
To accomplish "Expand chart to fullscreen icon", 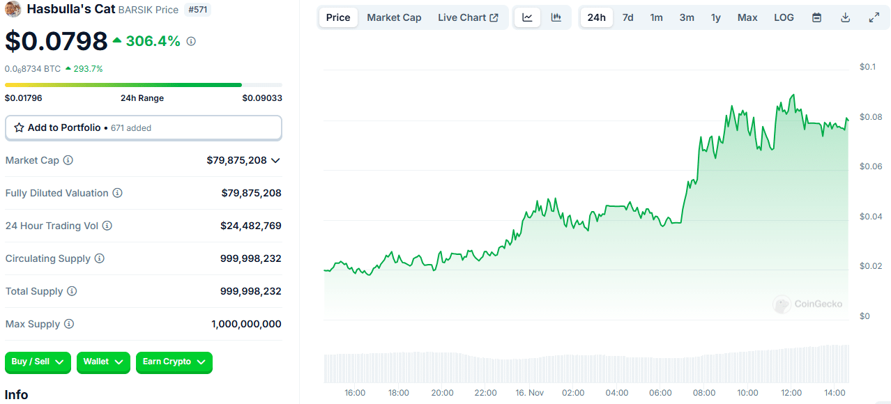I will pos(874,17).
